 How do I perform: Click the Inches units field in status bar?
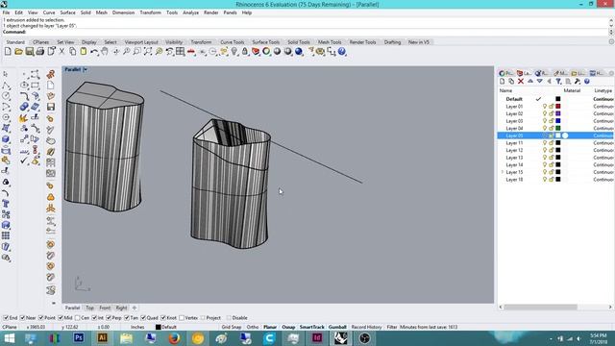coord(137,327)
